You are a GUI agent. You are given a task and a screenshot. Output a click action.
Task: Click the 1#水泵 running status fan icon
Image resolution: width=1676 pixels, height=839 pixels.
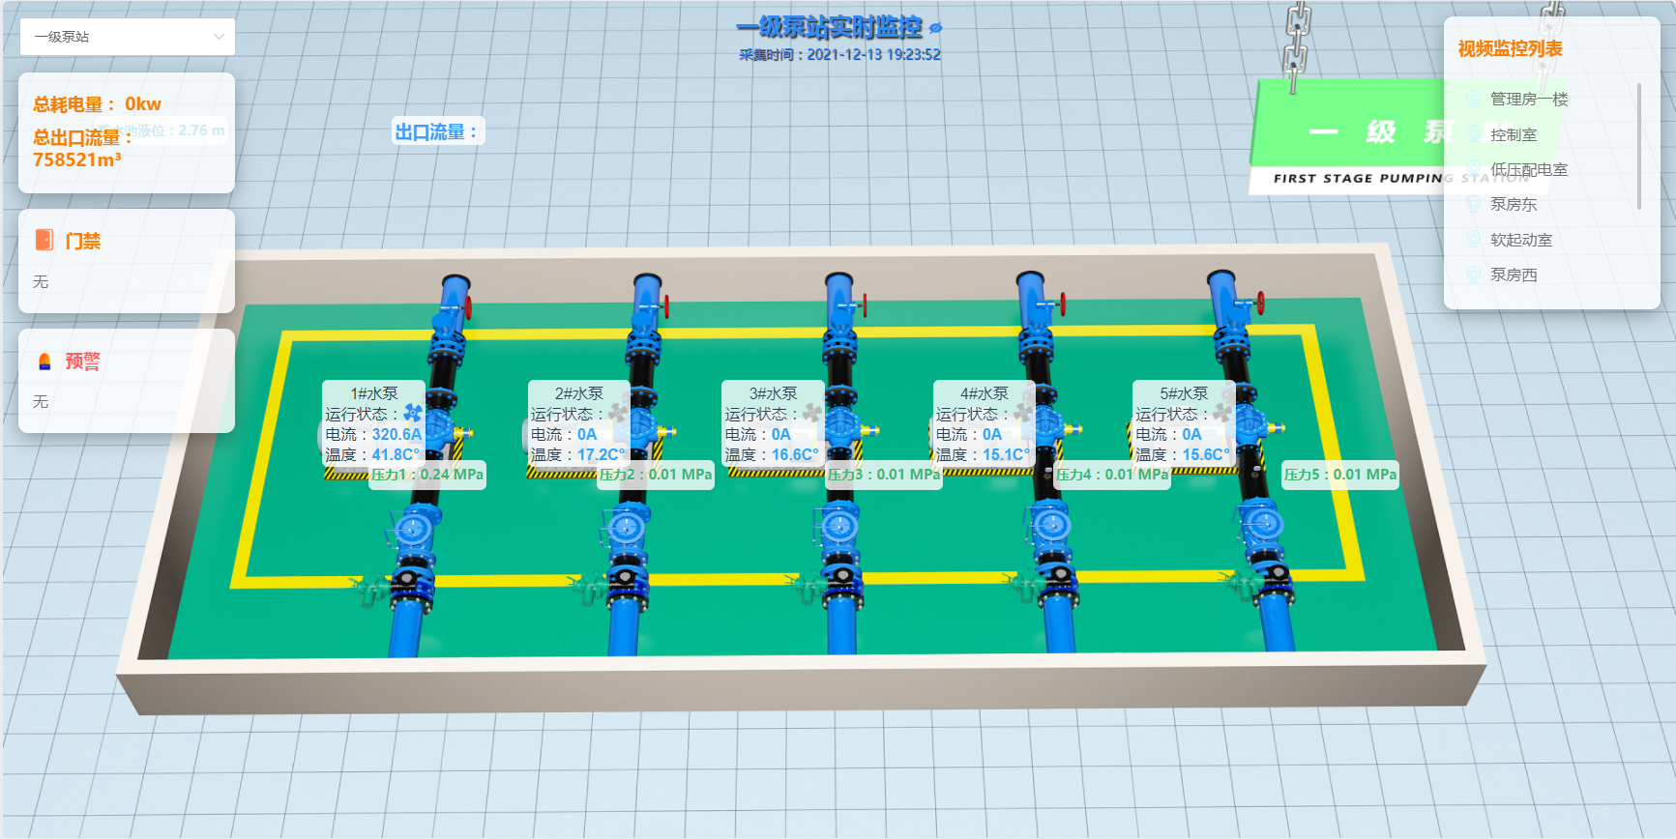412,414
